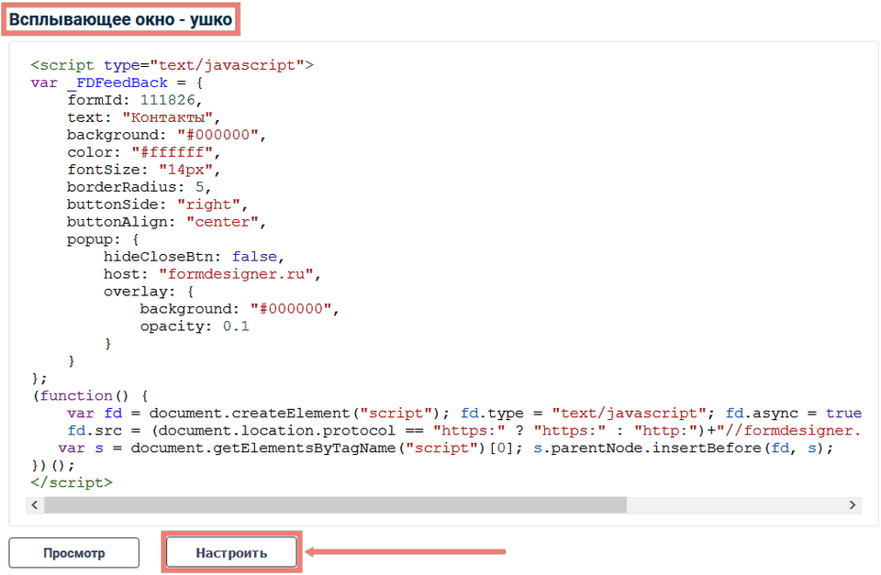881x575 pixels.
Task: Click the horizontal scrollbar thumb
Action: (335, 505)
